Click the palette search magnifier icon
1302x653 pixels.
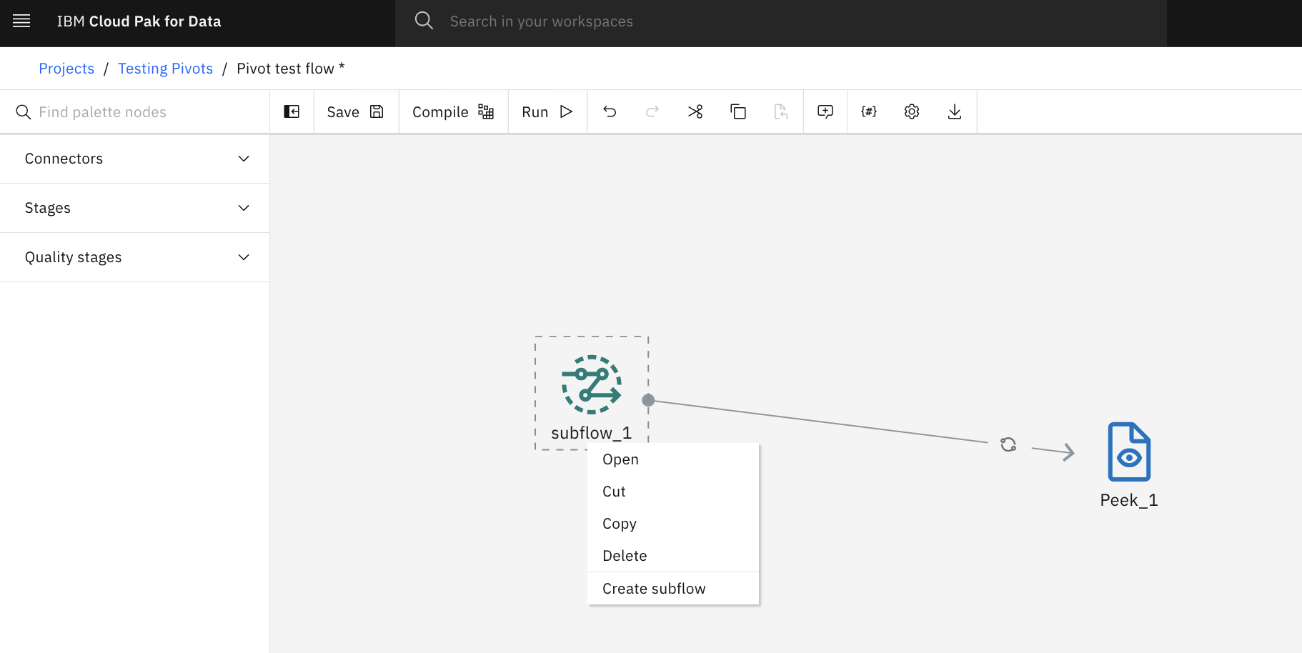tap(24, 112)
